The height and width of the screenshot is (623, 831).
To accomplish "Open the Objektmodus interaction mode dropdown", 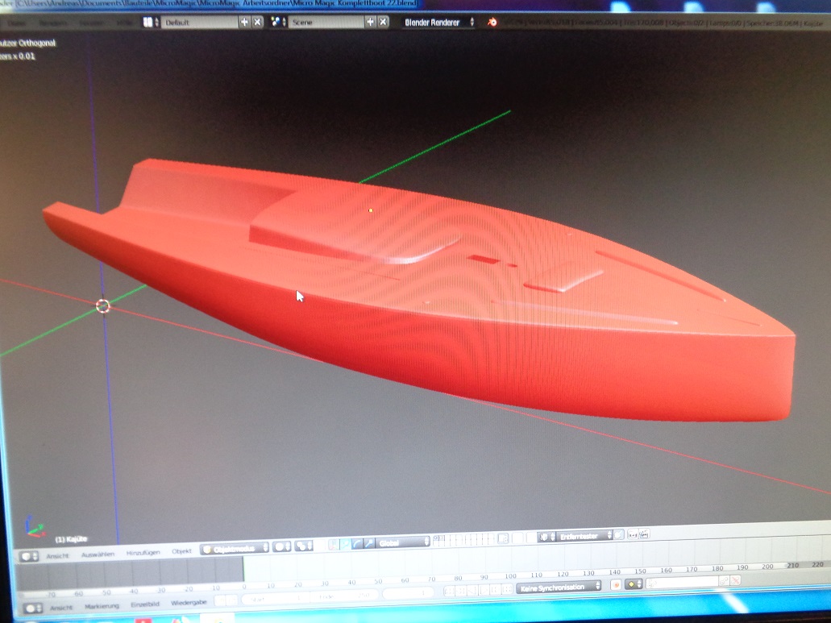I will (235, 549).
